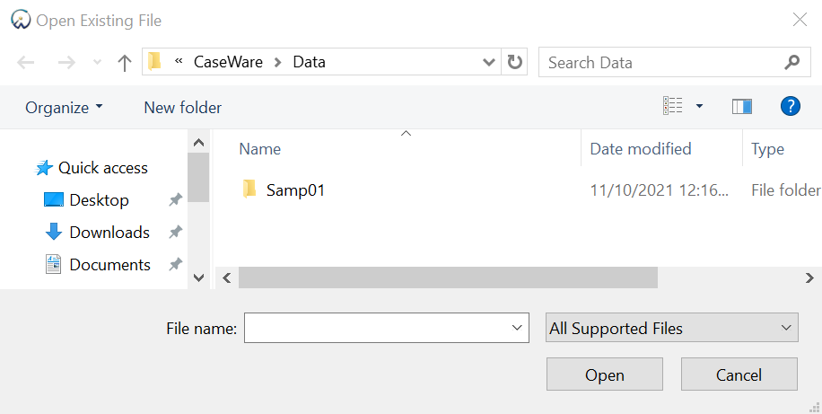Open the Organize menu

coord(64,108)
